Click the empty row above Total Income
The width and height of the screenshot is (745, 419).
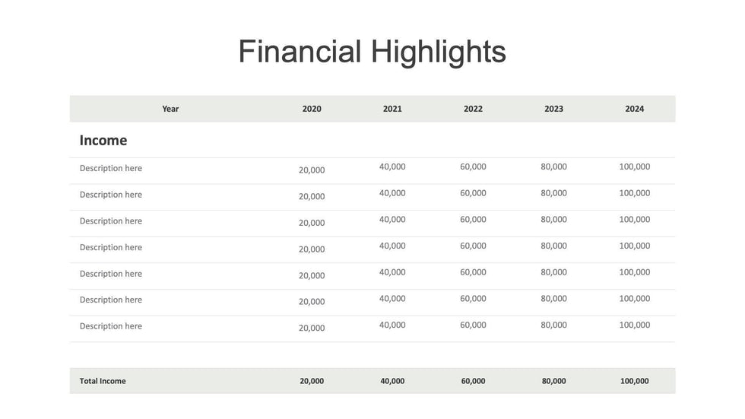372,355
